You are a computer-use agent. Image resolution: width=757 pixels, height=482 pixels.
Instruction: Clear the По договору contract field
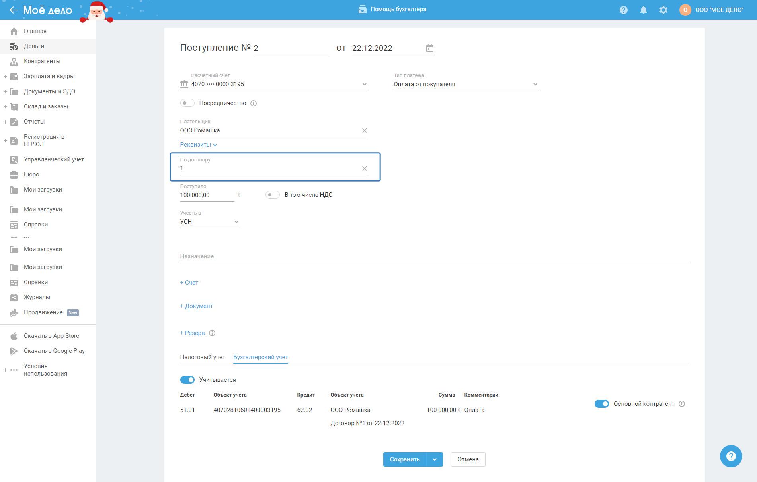364,168
